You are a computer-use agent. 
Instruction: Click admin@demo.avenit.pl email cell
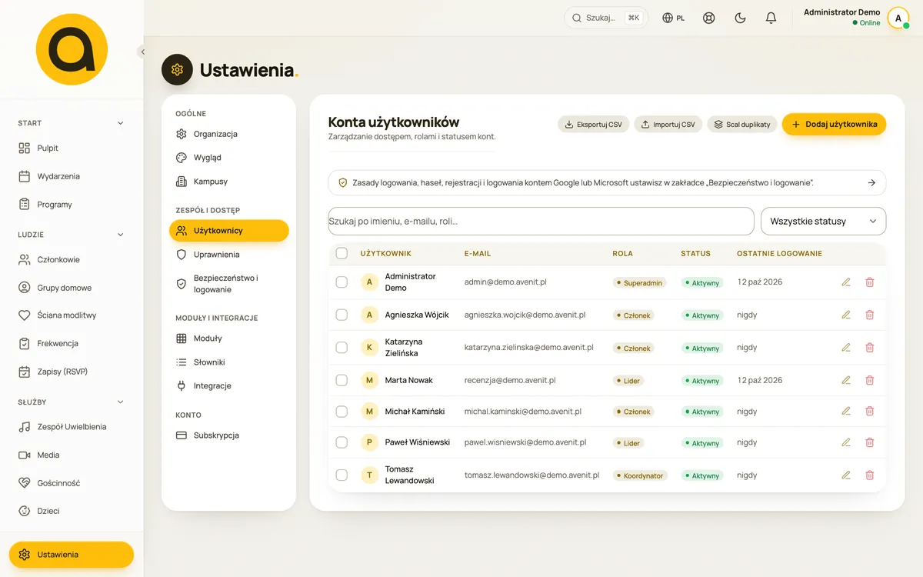tap(505, 282)
